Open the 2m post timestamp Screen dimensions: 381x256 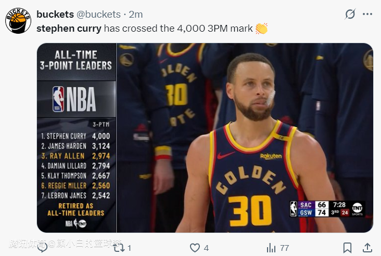[x=136, y=14]
